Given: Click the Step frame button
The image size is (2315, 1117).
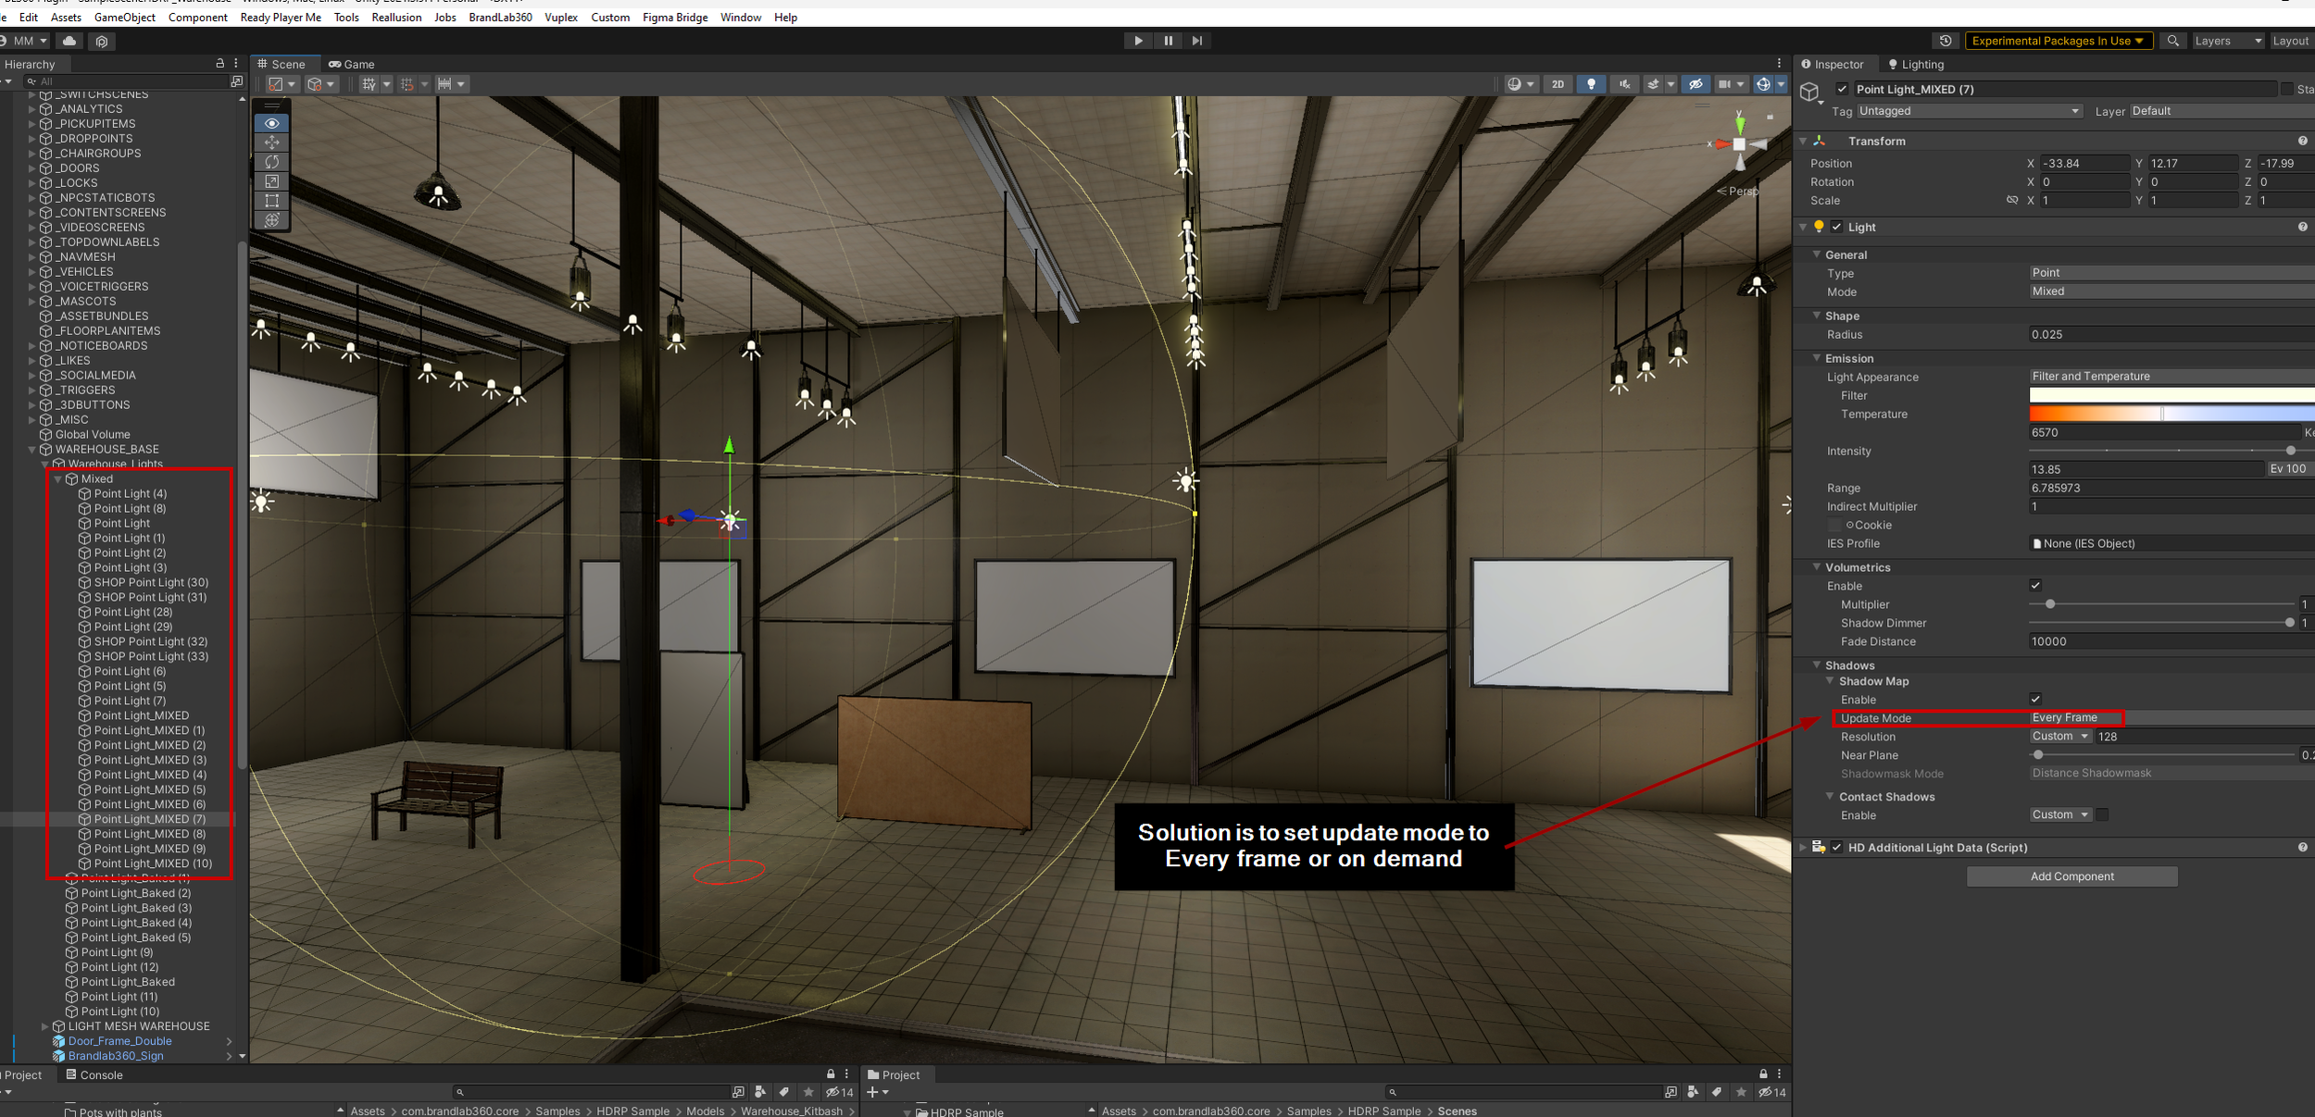Looking at the screenshot, I should point(1197,41).
